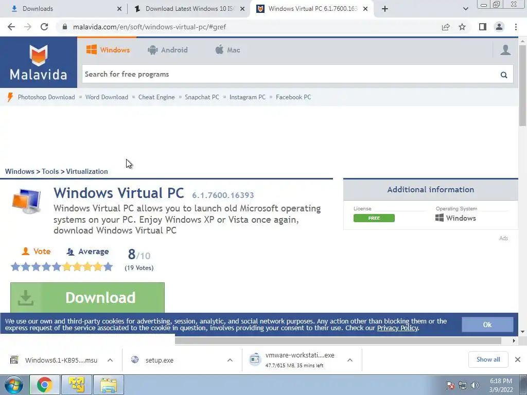This screenshot has width=527, height=395.
Task: Click the yellow taskbar application icon
Action: tap(76, 385)
